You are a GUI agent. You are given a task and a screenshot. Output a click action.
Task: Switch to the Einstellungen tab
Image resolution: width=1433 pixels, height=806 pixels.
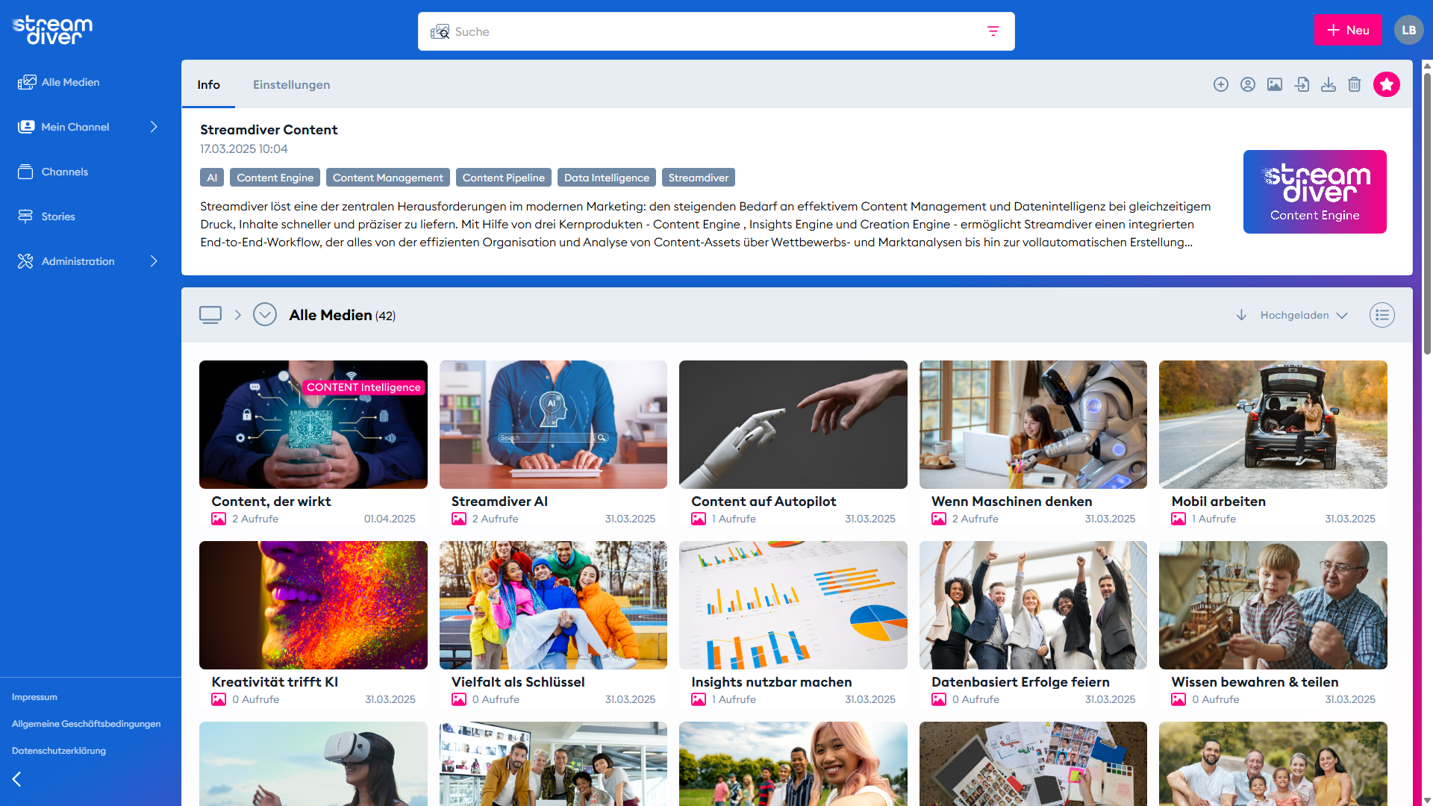pos(291,85)
